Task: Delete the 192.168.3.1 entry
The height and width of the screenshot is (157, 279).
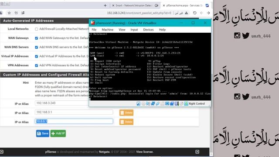Action: point(126,113)
